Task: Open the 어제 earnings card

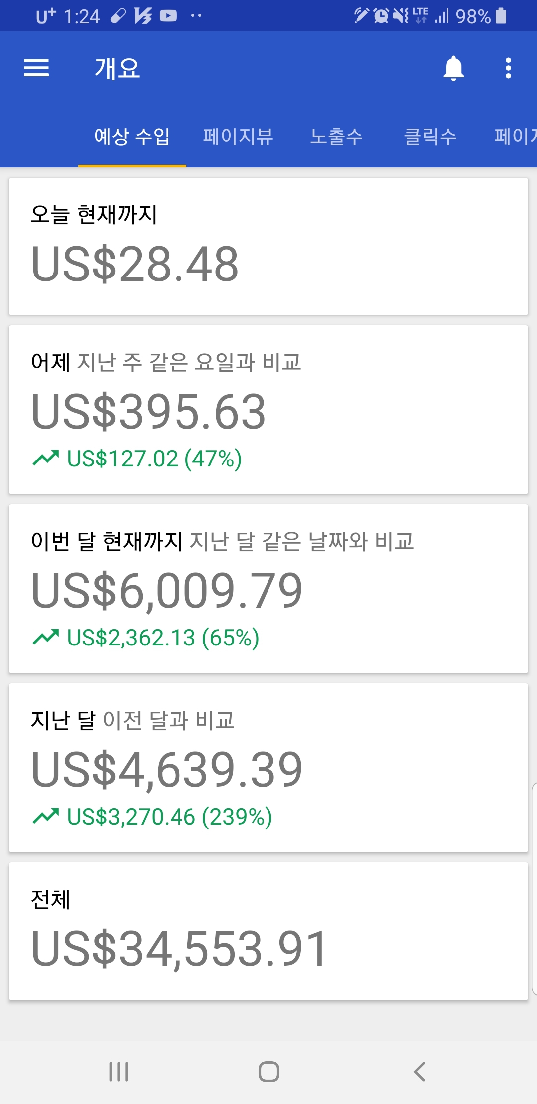Action: coord(268,410)
